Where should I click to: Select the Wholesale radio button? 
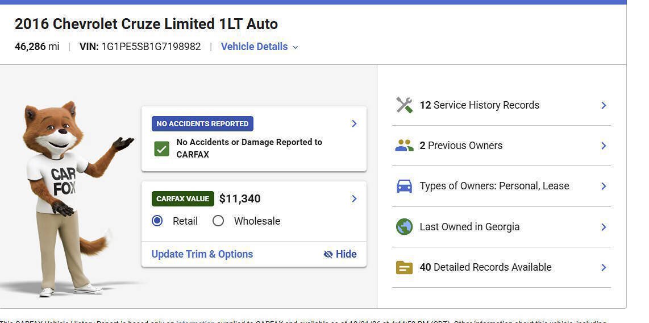[218, 221]
